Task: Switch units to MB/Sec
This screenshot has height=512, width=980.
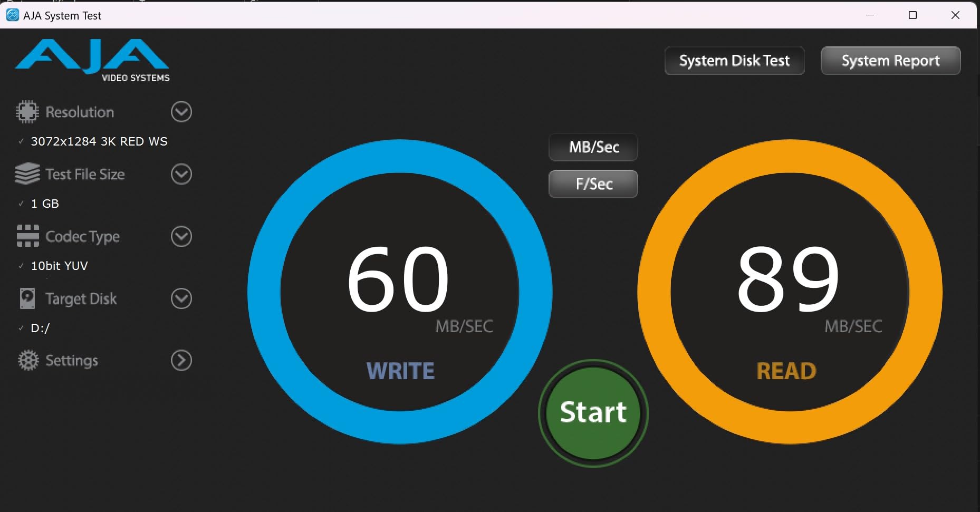Action: (x=593, y=147)
